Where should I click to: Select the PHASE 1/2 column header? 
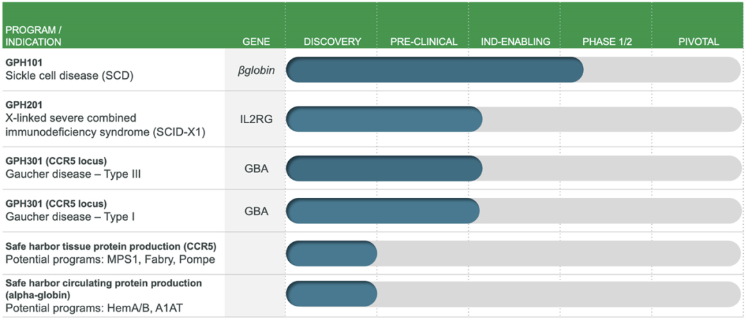click(x=607, y=42)
